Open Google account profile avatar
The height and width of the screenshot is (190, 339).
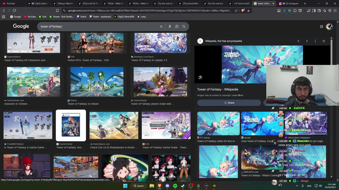329,26
